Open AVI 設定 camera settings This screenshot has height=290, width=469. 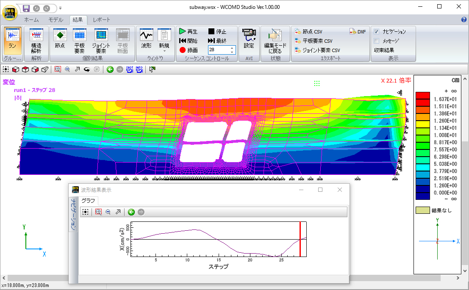[x=249, y=39]
